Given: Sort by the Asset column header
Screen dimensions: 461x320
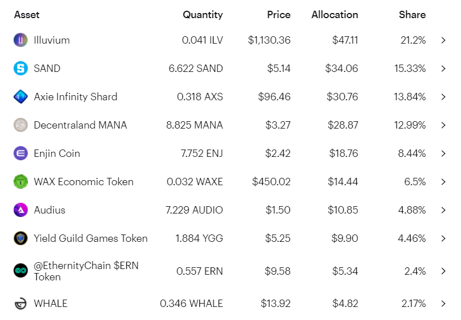Looking at the screenshot, I should click(x=27, y=15).
